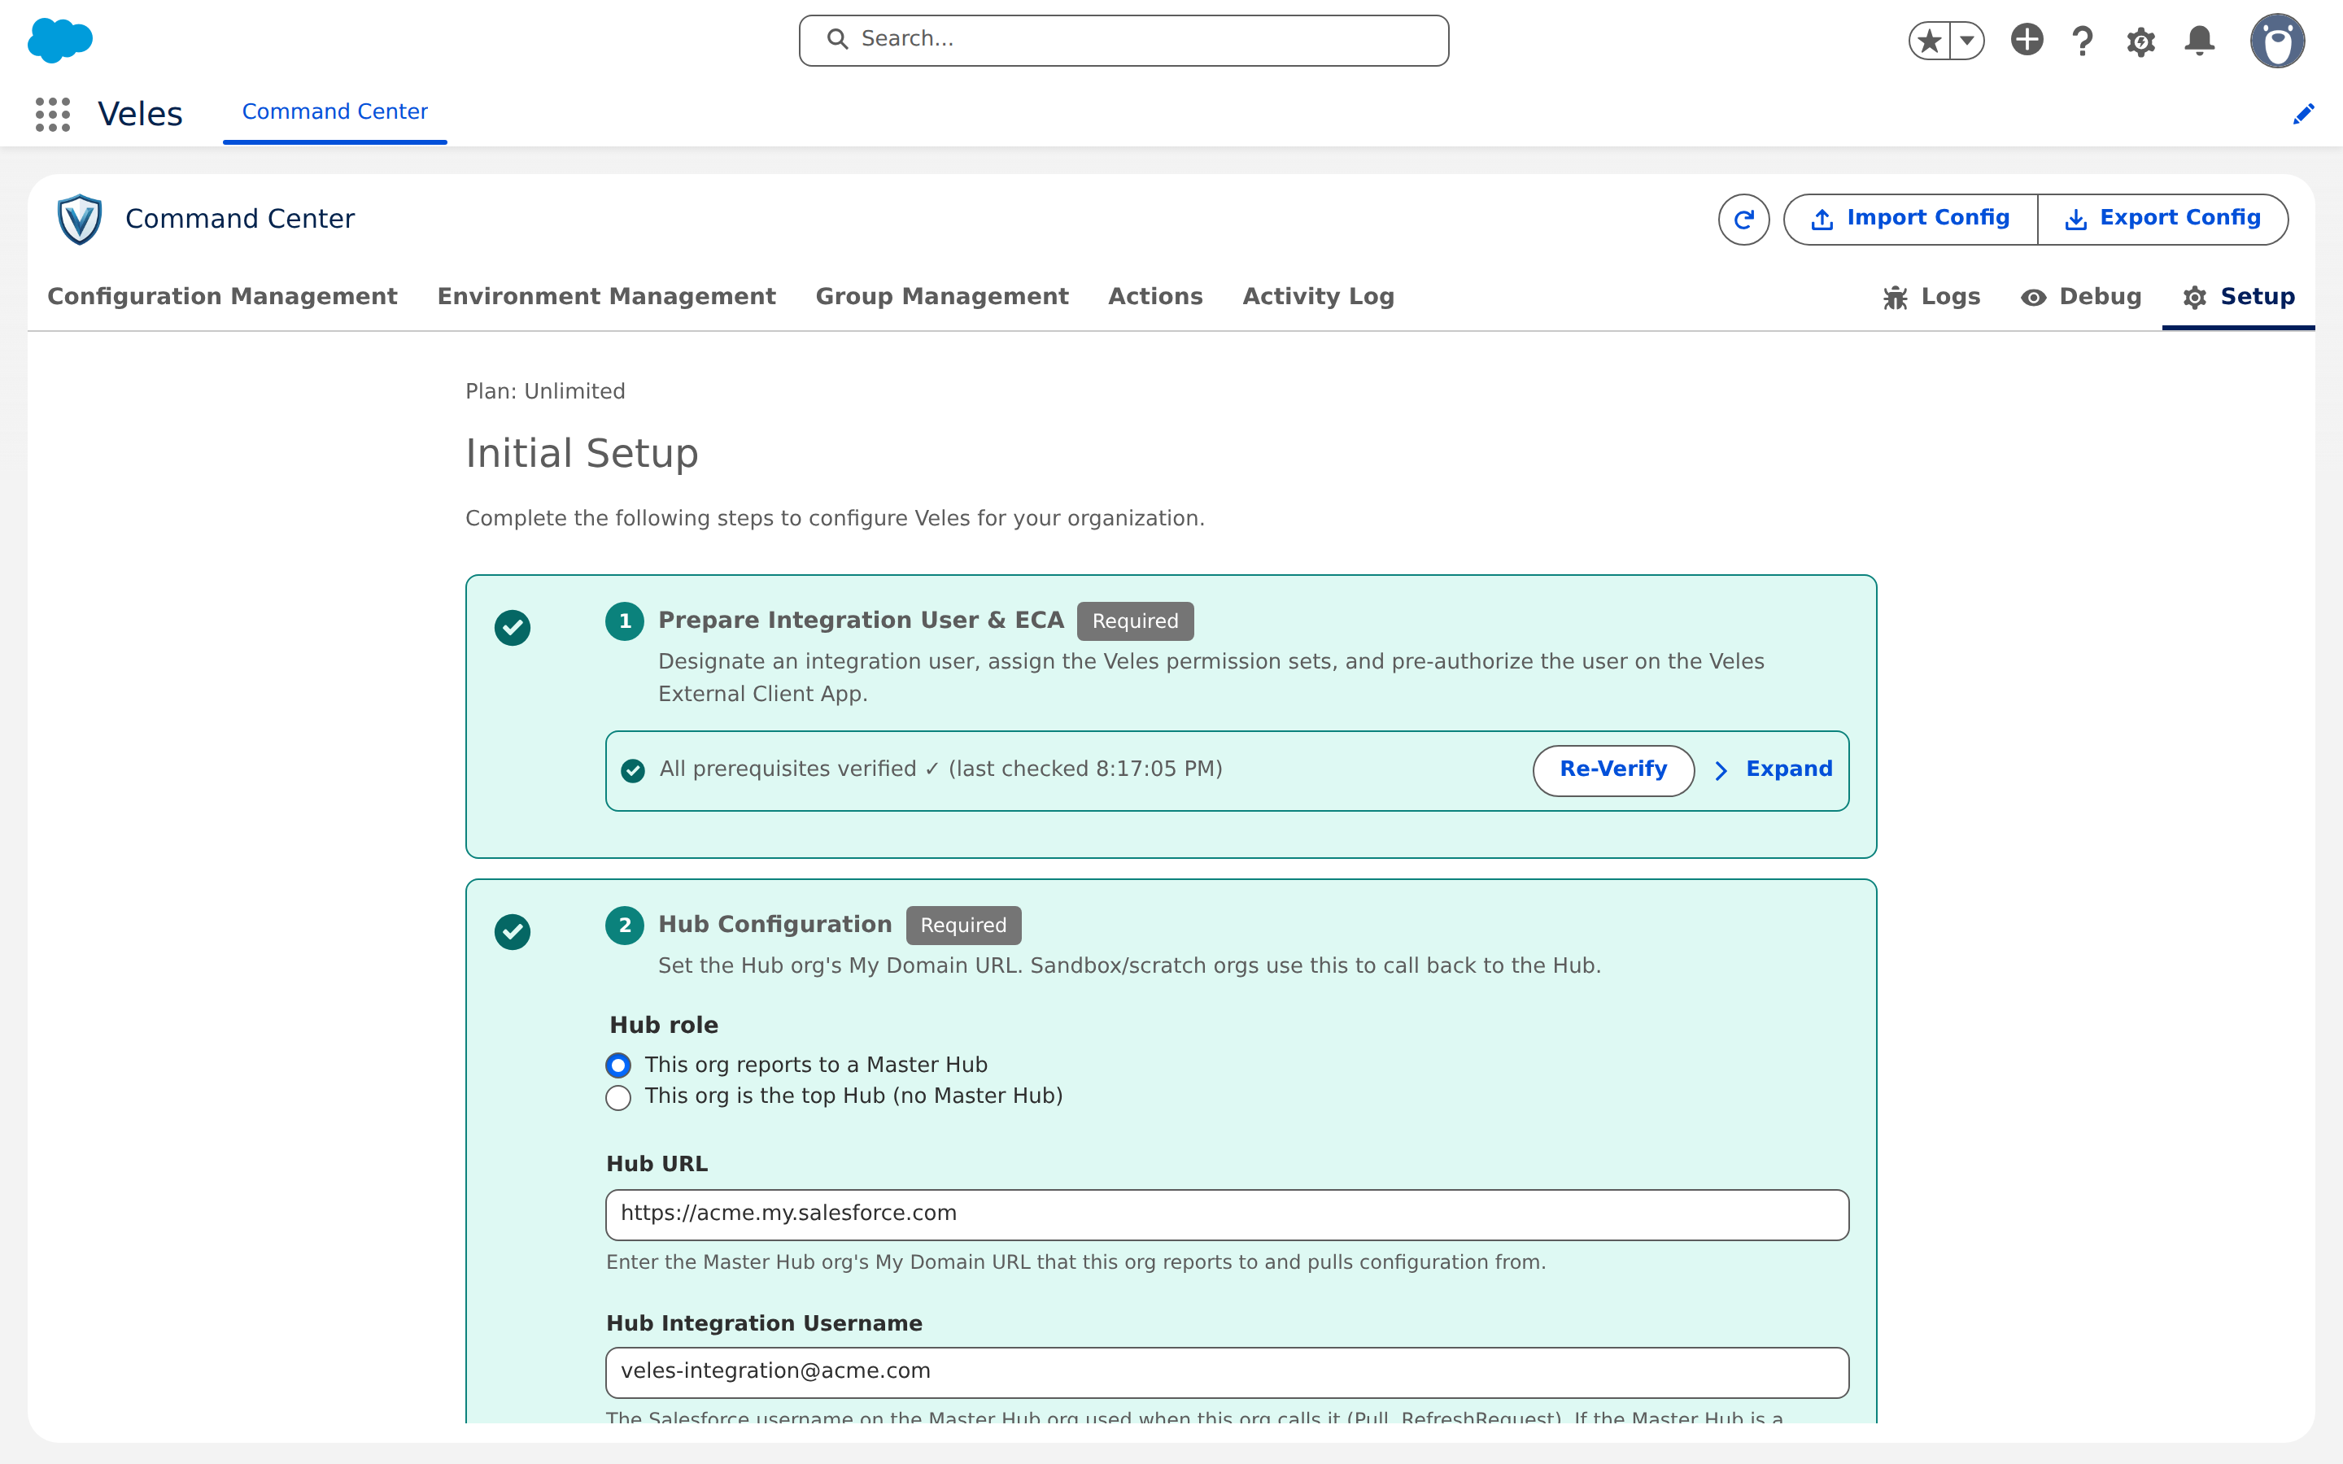Image resolution: width=2343 pixels, height=1464 pixels.
Task: Click Export Config button
Action: 2163,220
